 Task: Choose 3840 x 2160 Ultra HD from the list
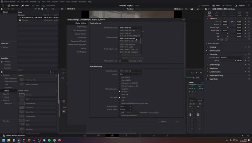(x=127, y=38)
